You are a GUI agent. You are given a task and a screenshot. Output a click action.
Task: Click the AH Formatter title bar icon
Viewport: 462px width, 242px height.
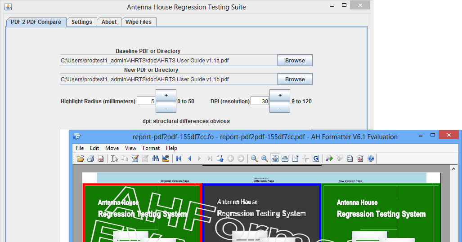[77, 136]
